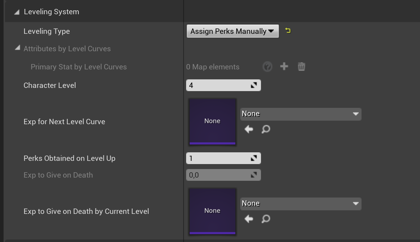This screenshot has width=420, height=242.
Task: Click help icon beside Map elements
Action: (267, 67)
